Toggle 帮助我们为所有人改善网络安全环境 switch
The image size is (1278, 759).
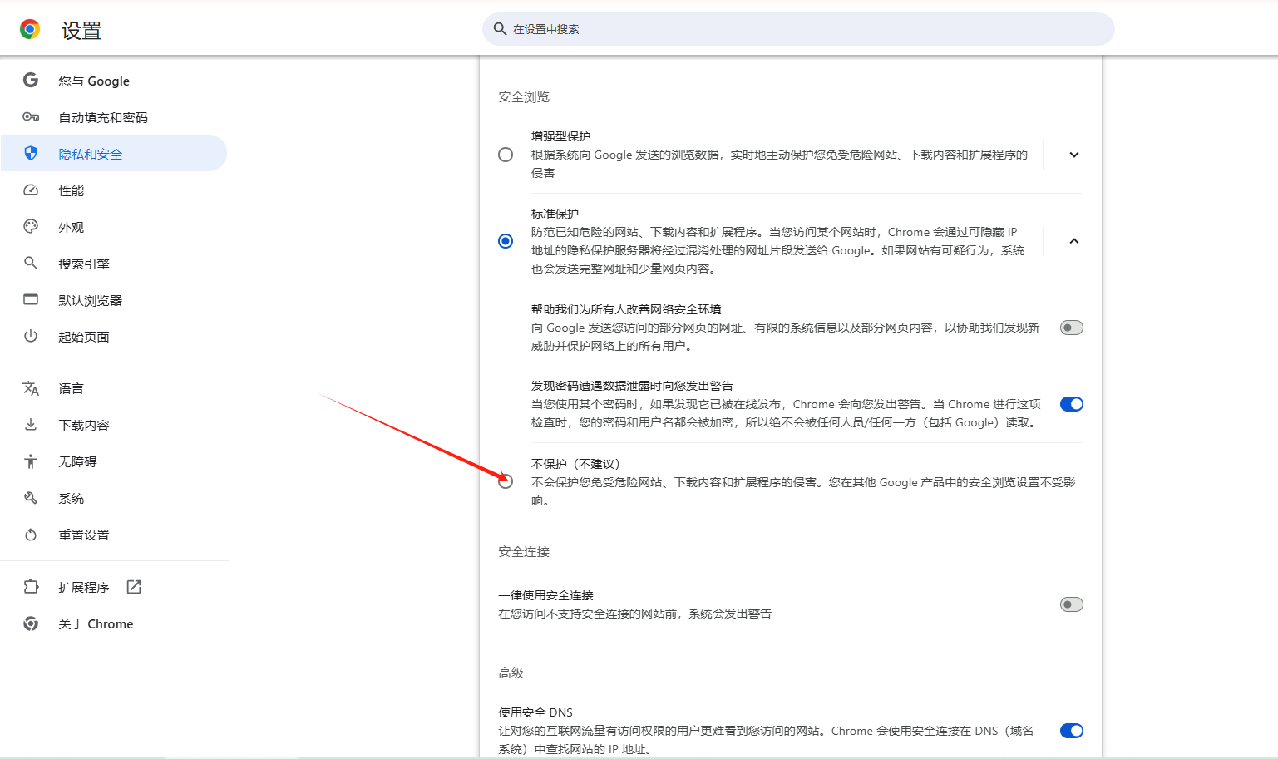[x=1072, y=328]
